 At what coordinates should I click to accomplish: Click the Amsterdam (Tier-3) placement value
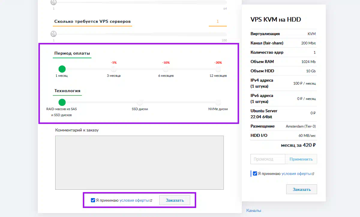pos(301,126)
